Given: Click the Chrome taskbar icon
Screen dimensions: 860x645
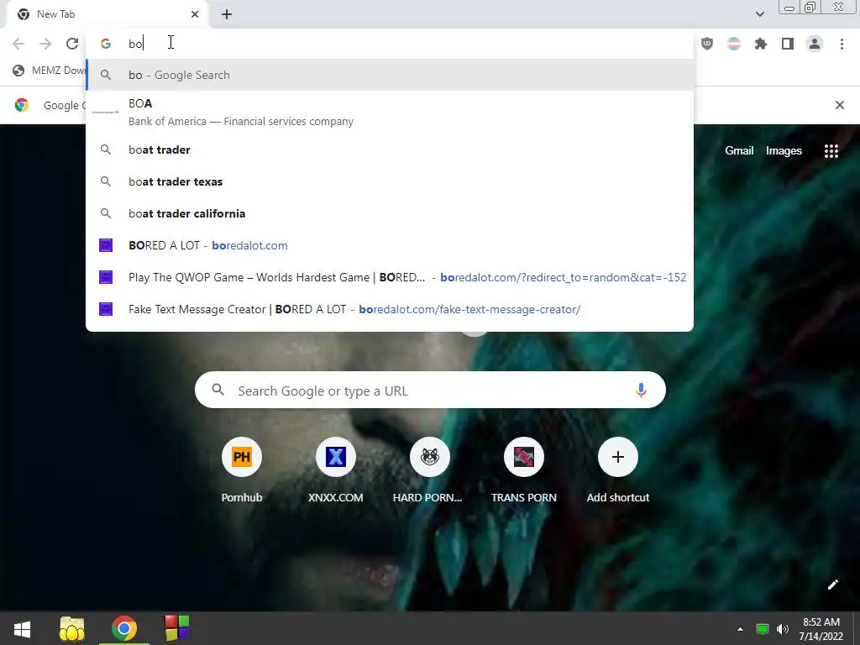Looking at the screenshot, I should point(124,629).
